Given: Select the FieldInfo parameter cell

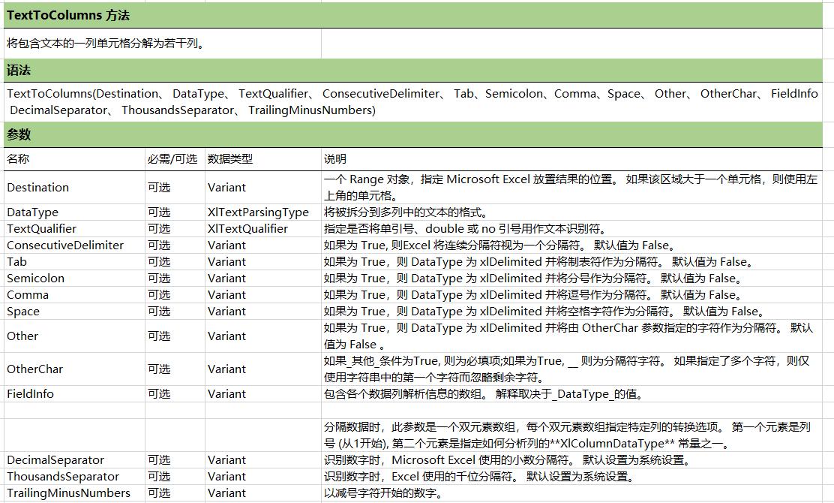Looking at the screenshot, I should click(x=28, y=393).
